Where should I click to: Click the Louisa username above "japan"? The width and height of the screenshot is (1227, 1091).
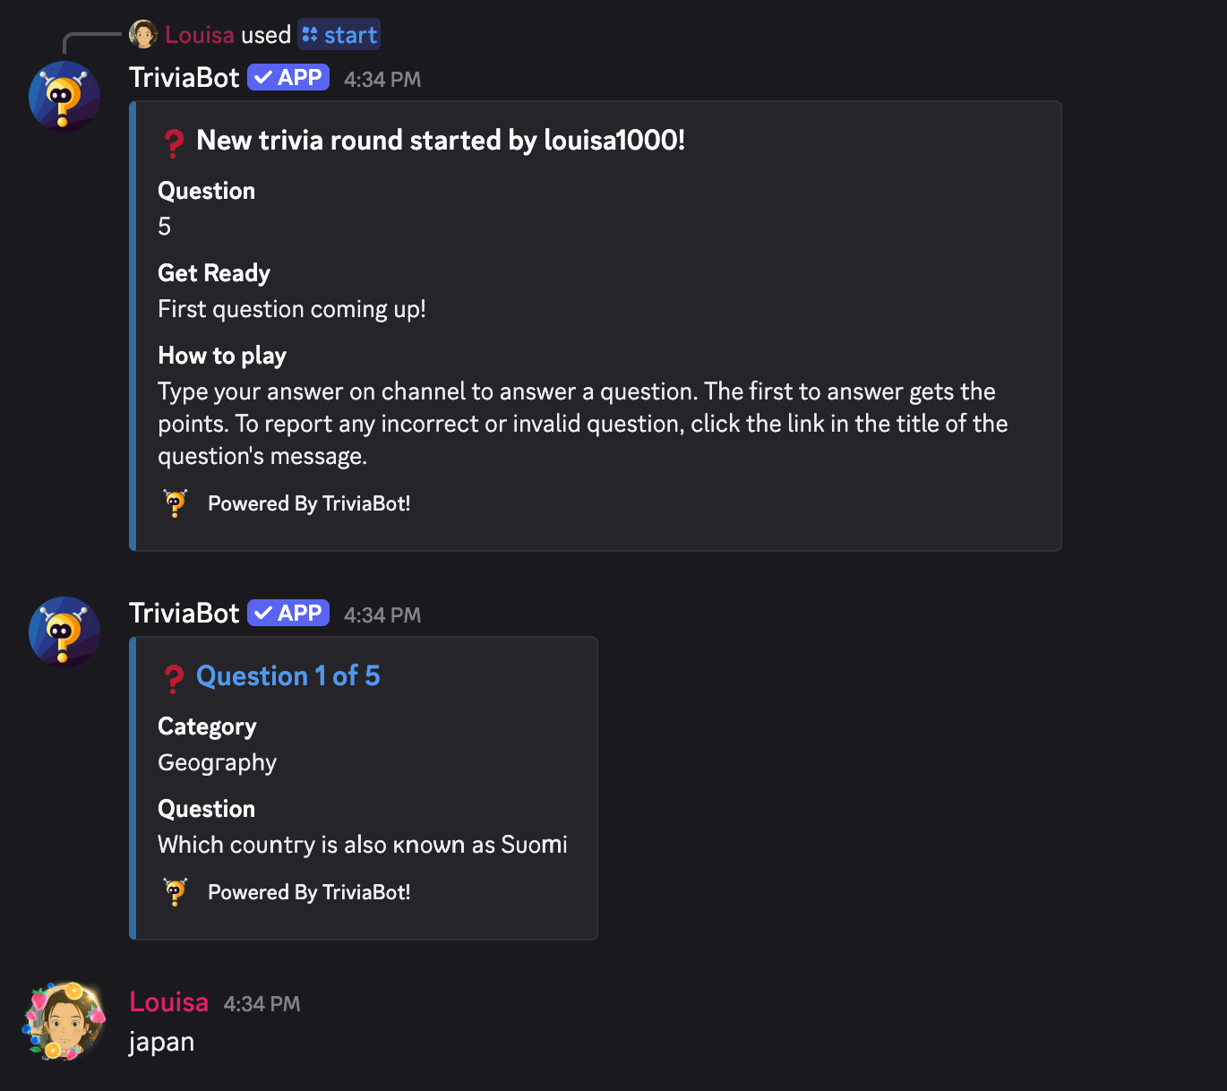[168, 1002]
